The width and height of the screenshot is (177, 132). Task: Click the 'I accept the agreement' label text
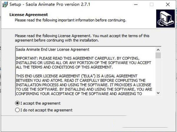pos(40,103)
